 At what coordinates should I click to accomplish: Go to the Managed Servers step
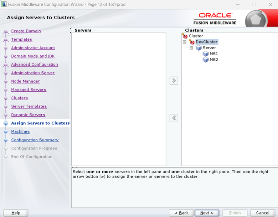tap(29, 90)
